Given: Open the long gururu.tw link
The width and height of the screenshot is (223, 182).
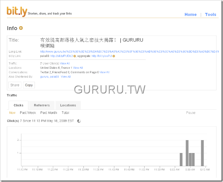Looking at the screenshot, I should 129,52.
